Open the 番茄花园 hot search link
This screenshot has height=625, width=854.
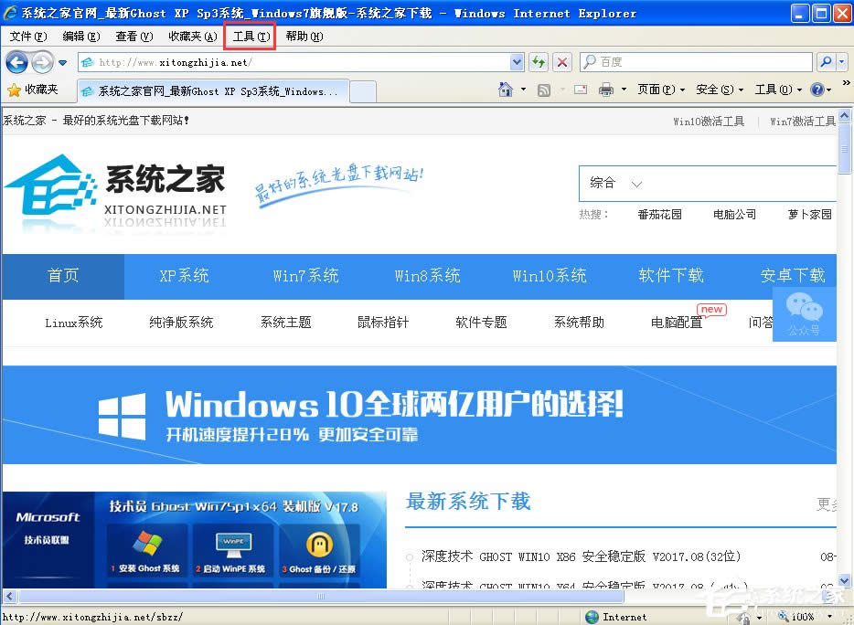[660, 214]
